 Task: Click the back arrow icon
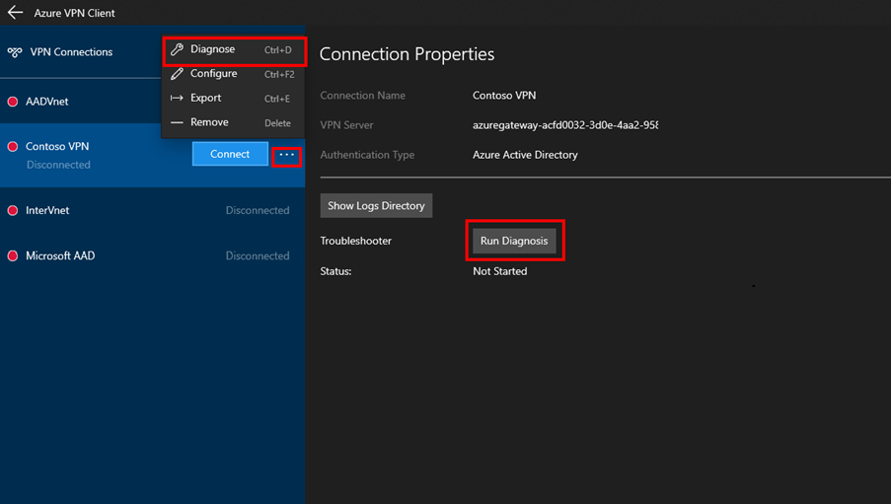(16, 12)
